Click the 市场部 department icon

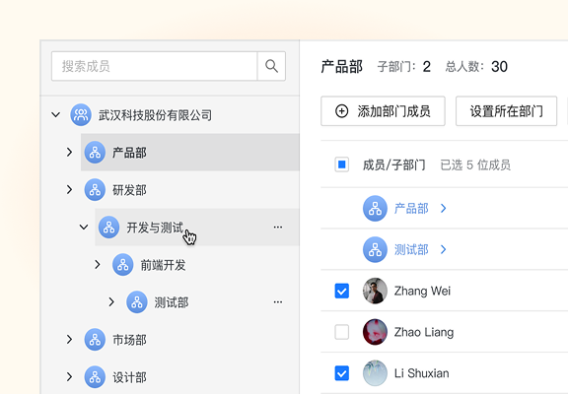95,340
